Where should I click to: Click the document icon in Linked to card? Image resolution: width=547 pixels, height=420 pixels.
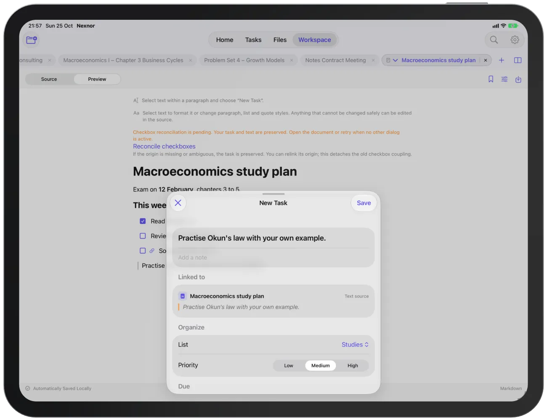(x=183, y=296)
